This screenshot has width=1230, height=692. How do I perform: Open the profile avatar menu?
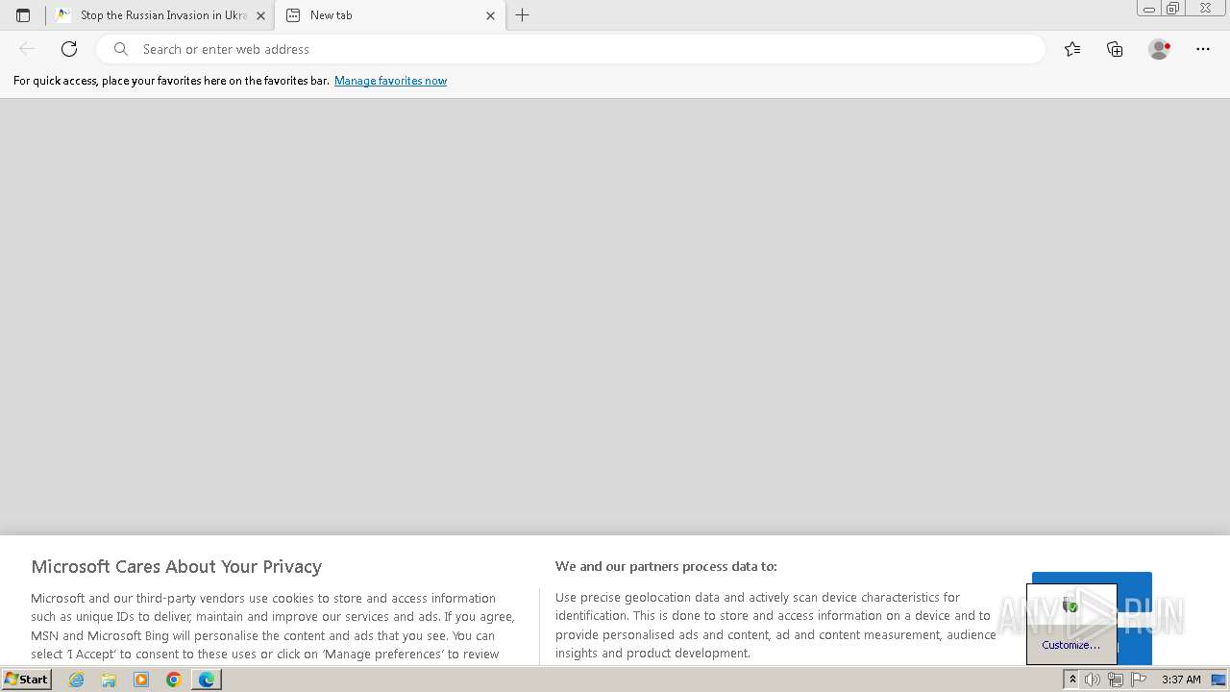pos(1159,49)
